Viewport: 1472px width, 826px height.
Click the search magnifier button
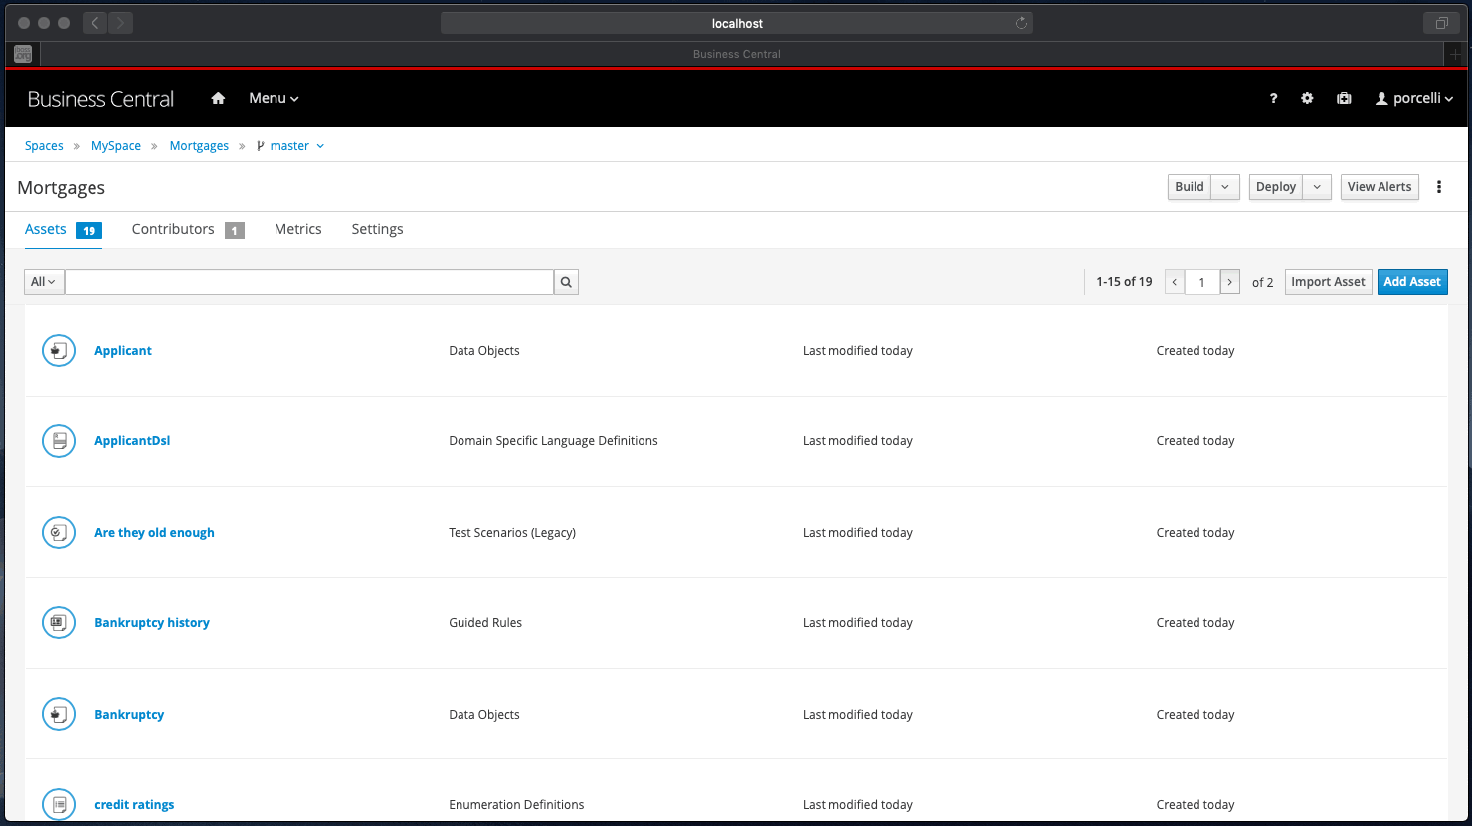[x=566, y=282]
